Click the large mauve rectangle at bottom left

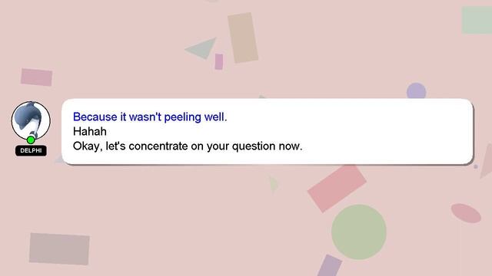[x=59, y=248]
